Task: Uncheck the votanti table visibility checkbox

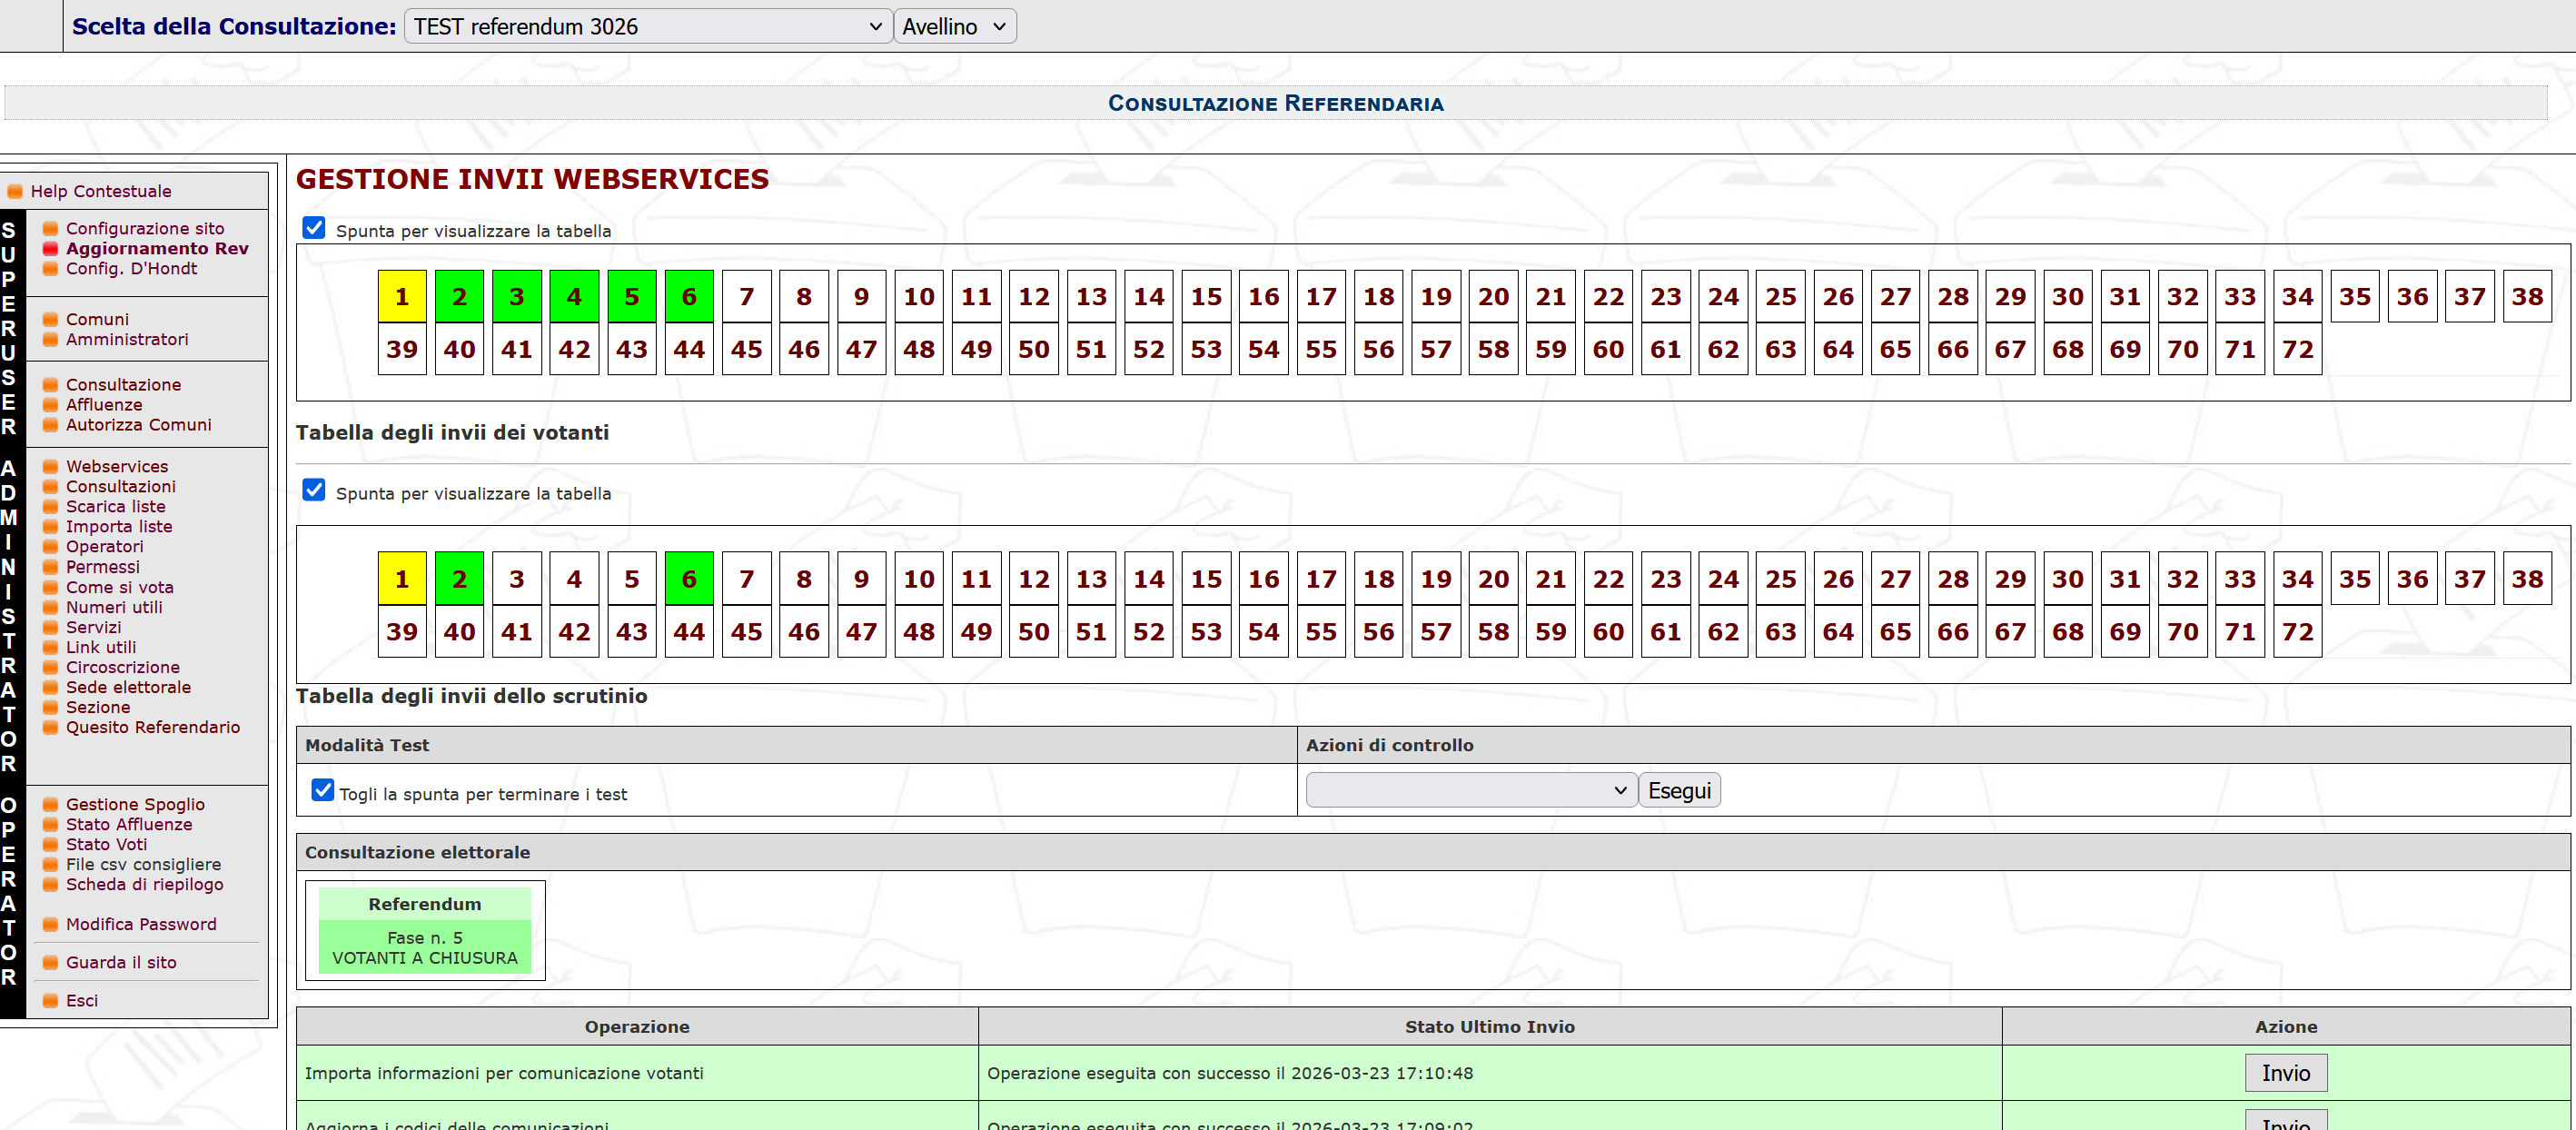Action: point(314,228)
